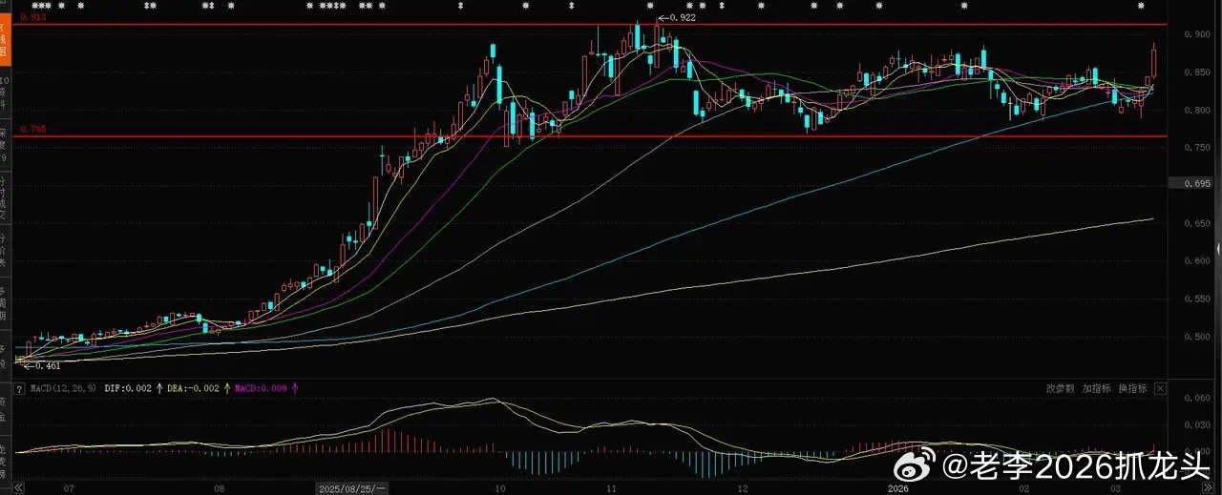Close the MACD indicator panel
This screenshot has width=1222, height=495.
click(x=1160, y=388)
